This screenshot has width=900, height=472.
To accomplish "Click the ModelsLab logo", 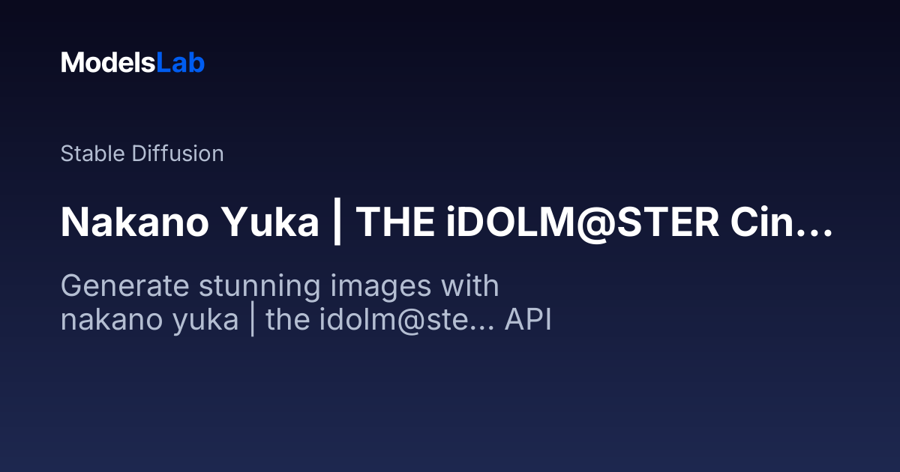I will pyautogui.click(x=133, y=63).
